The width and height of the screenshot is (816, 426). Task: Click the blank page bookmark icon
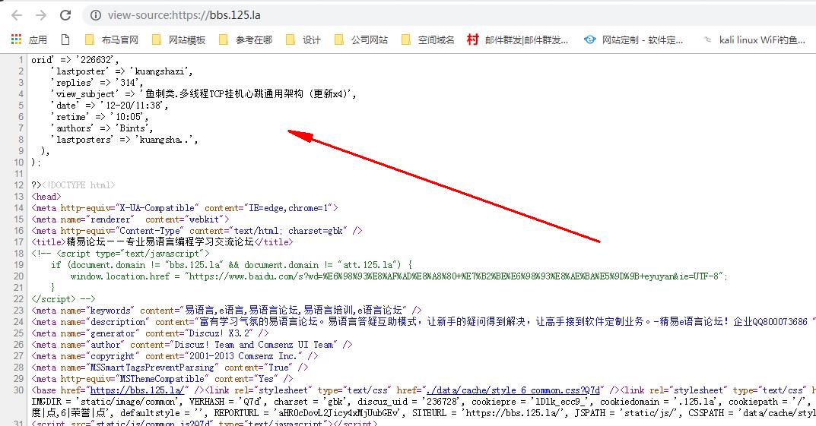point(65,39)
